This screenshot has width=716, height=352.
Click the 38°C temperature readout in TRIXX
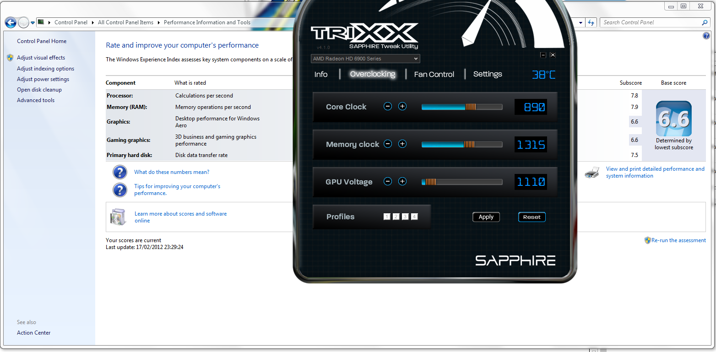pos(543,74)
